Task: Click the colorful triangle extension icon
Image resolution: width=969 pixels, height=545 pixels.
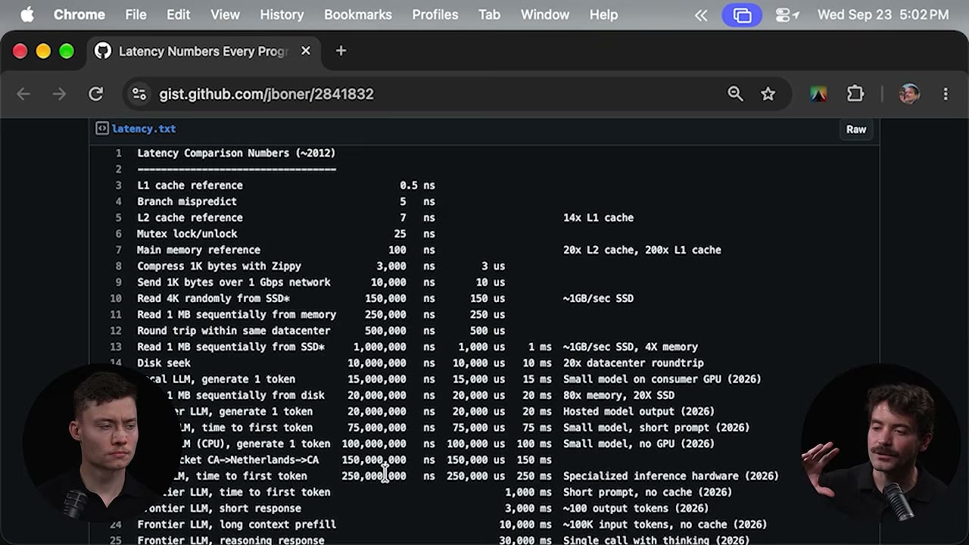Action: (x=818, y=94)
